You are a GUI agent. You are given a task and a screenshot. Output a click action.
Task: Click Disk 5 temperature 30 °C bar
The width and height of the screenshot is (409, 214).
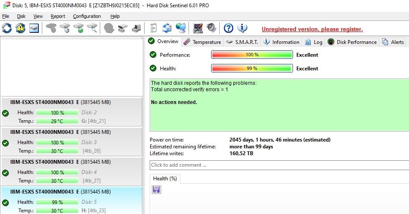click(x=57, y=211)
